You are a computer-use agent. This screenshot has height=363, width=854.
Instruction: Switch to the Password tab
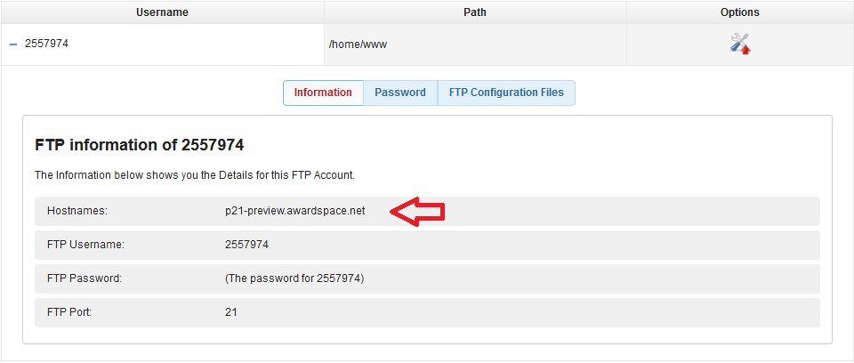pos(400,93)
